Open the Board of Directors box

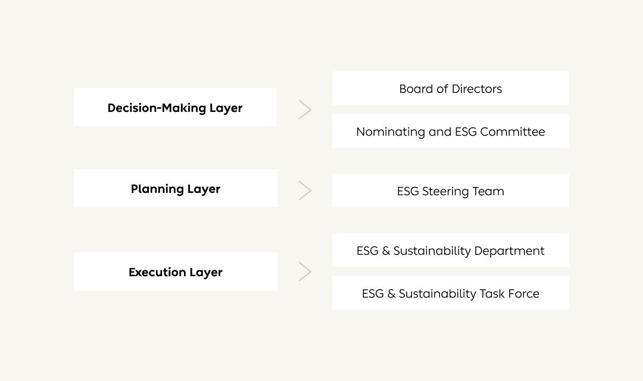click(450, 88)
